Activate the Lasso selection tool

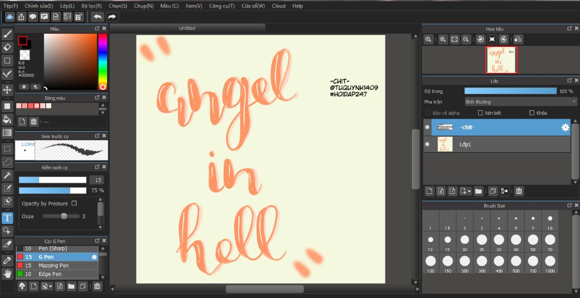[7, 162]
